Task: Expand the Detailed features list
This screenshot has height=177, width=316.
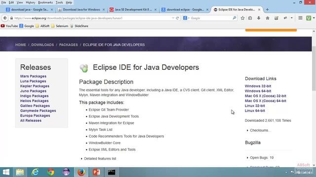Action: click(x=98, y=158)
